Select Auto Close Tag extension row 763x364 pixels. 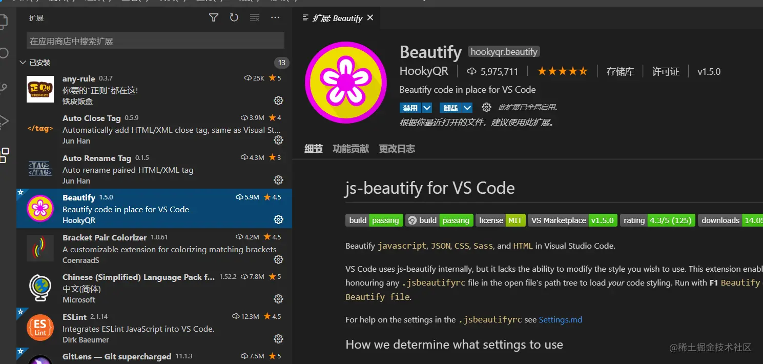[154, 129]
